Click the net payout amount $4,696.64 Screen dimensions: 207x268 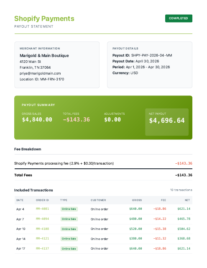tap(167, 121)
